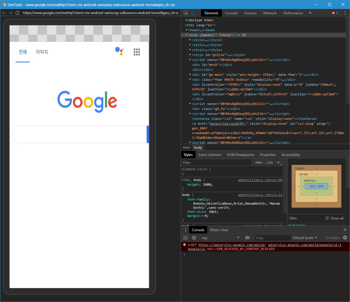Select the Console drawer tab
350x302 pixels.
coord(198,230)
